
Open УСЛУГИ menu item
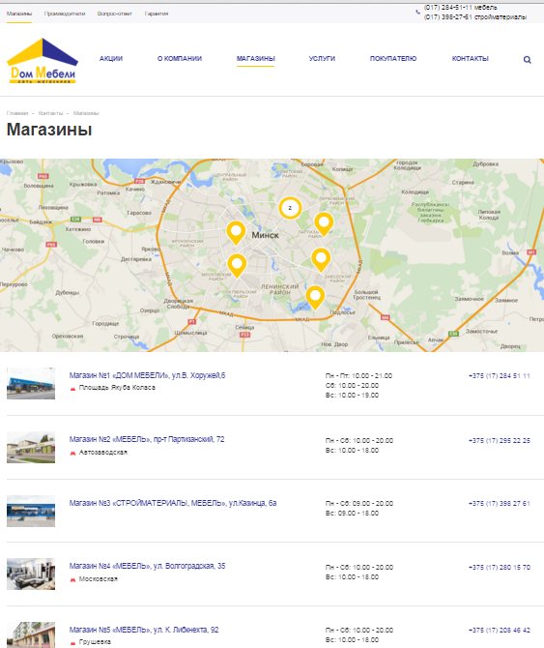[322, 59]
